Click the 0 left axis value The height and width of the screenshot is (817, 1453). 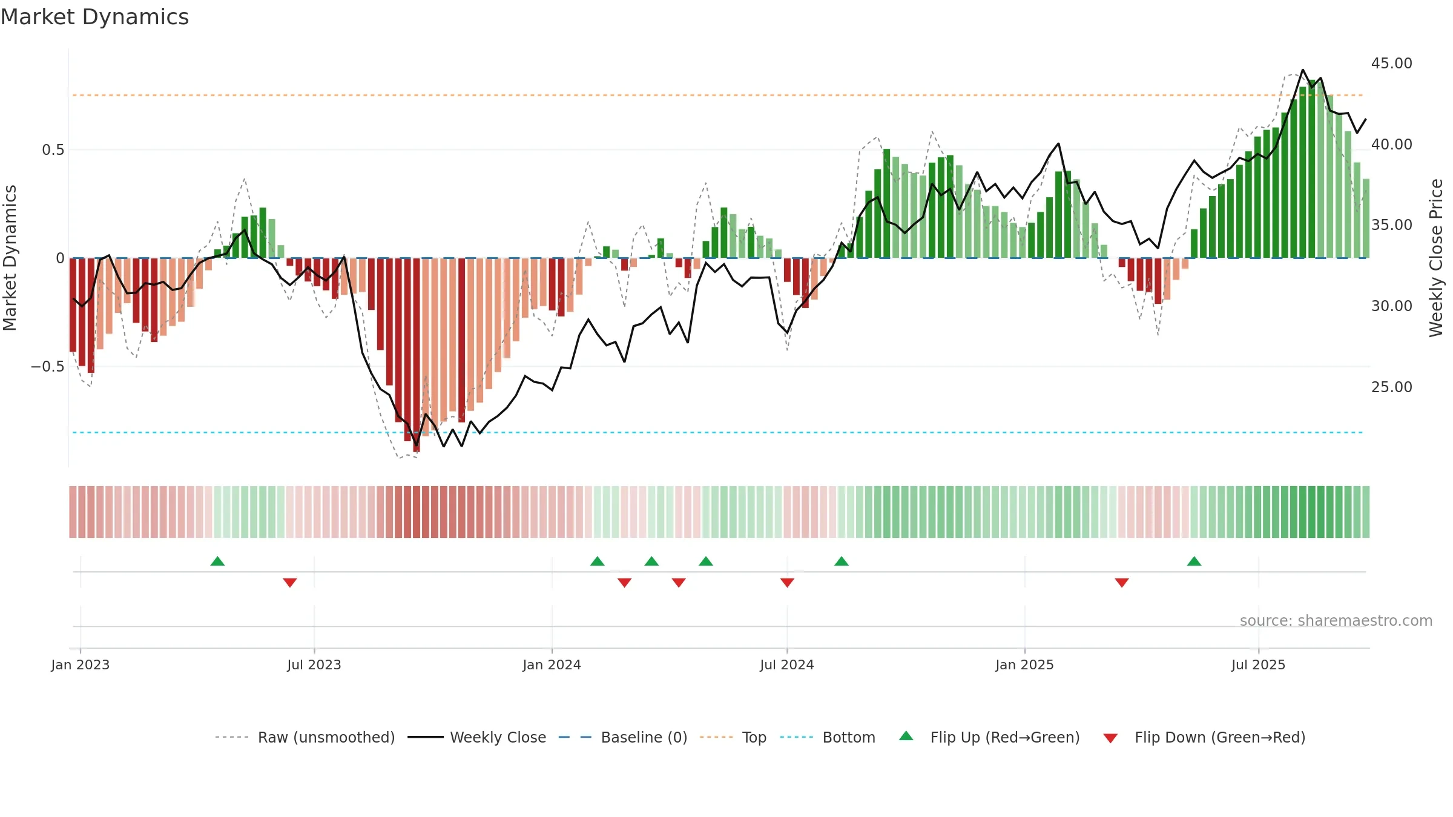click(x=60, y=258)
